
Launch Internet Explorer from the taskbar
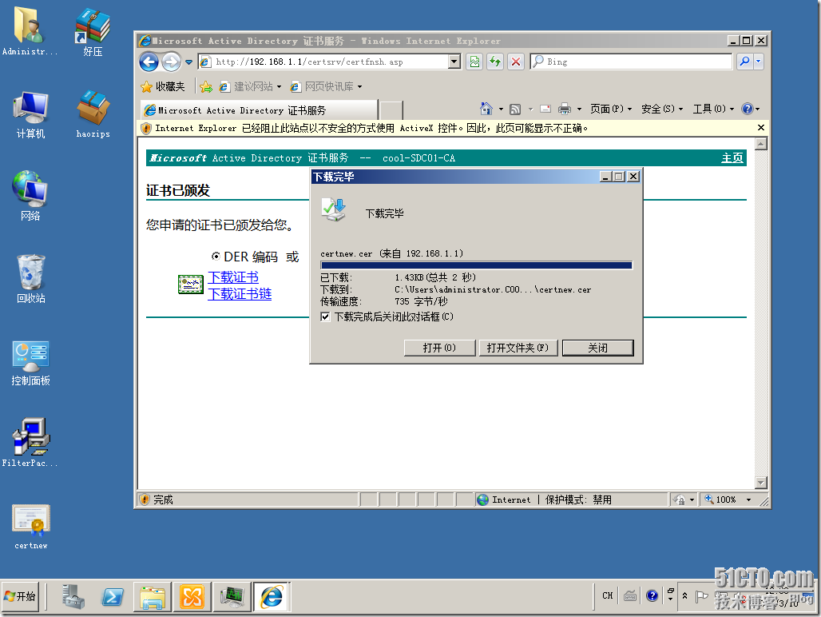pos(271,596)
